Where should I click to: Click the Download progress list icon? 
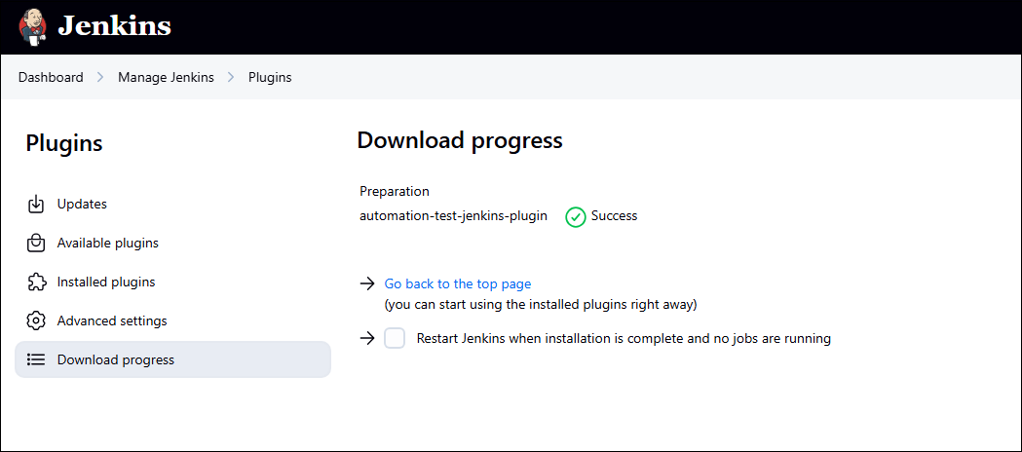pos(36,360)
